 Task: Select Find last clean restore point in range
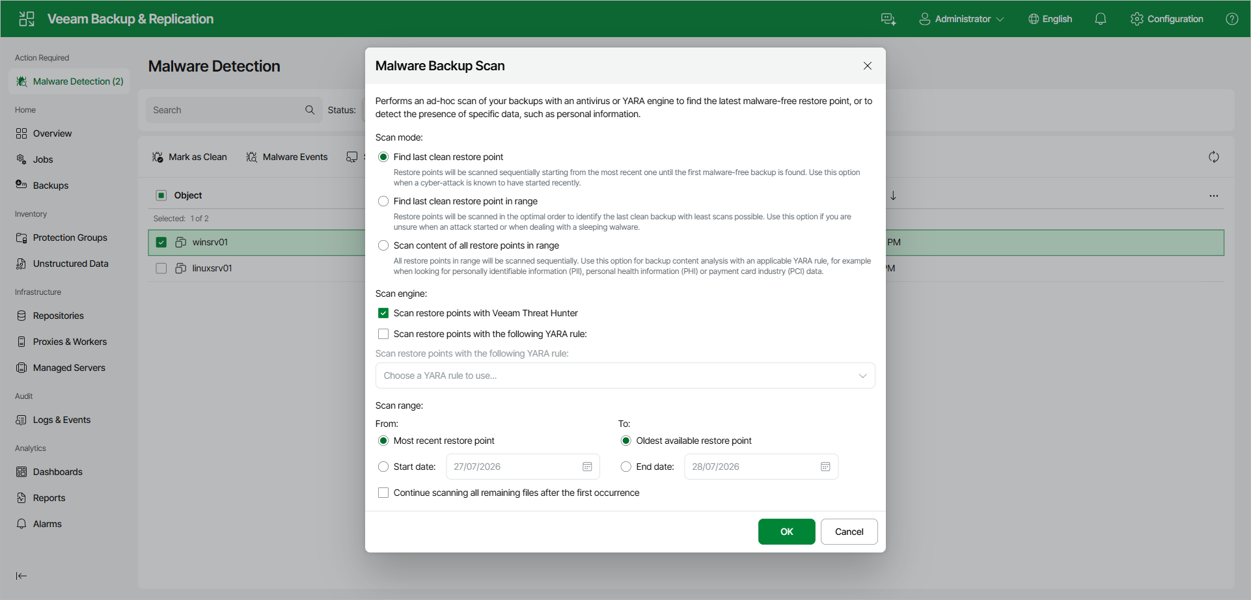(x=383, y=201)
